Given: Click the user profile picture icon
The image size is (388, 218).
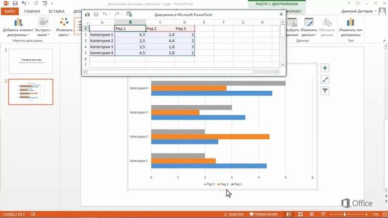Looking at the screenshot, I should coord(383,12).
